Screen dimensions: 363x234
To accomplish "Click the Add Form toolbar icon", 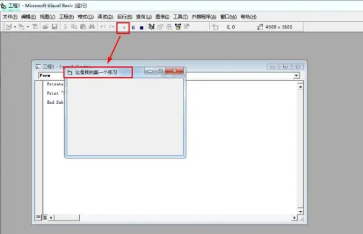I will pos(22,27).
